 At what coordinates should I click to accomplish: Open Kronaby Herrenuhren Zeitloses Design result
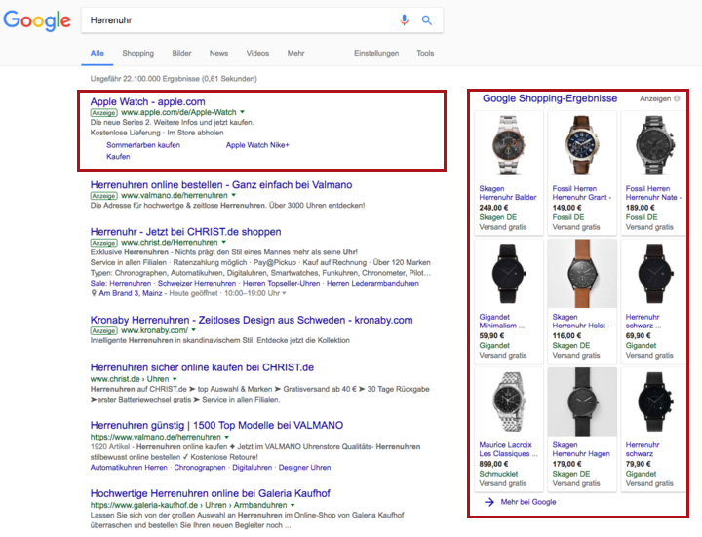pyautogui.click(x=252, y=320)
